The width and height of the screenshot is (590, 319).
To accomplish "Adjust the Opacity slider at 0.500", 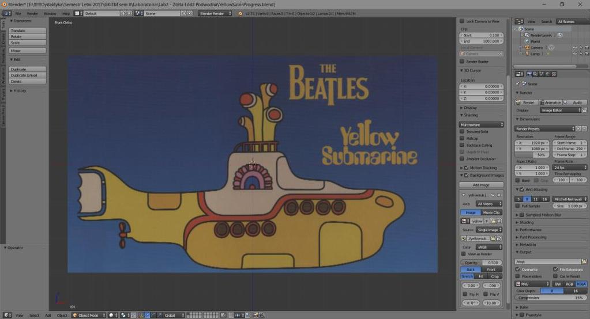I will point(481,263).
